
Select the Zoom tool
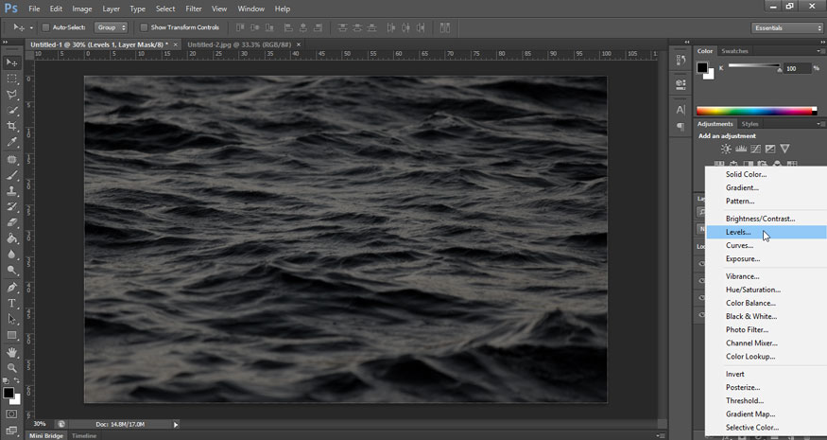tap(11, 368)
